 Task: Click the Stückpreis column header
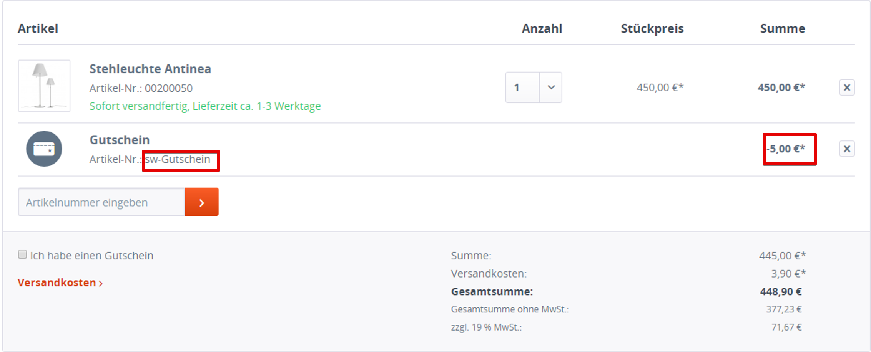tap(652, 29)
